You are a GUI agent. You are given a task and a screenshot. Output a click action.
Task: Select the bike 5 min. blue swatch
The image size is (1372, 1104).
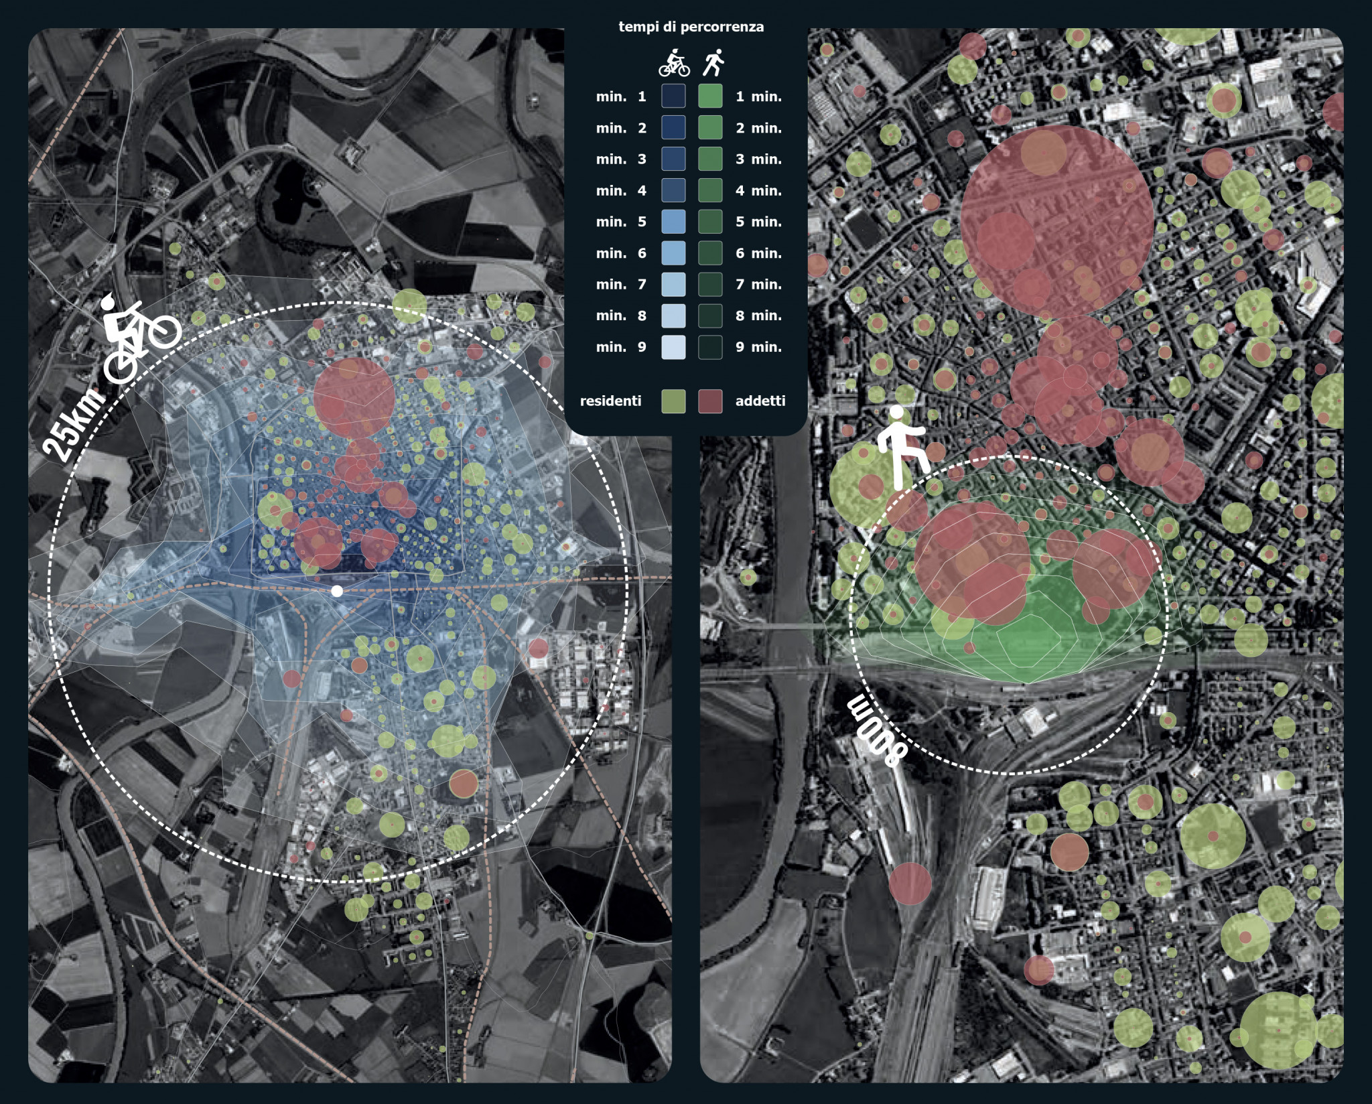click(673, 222)
